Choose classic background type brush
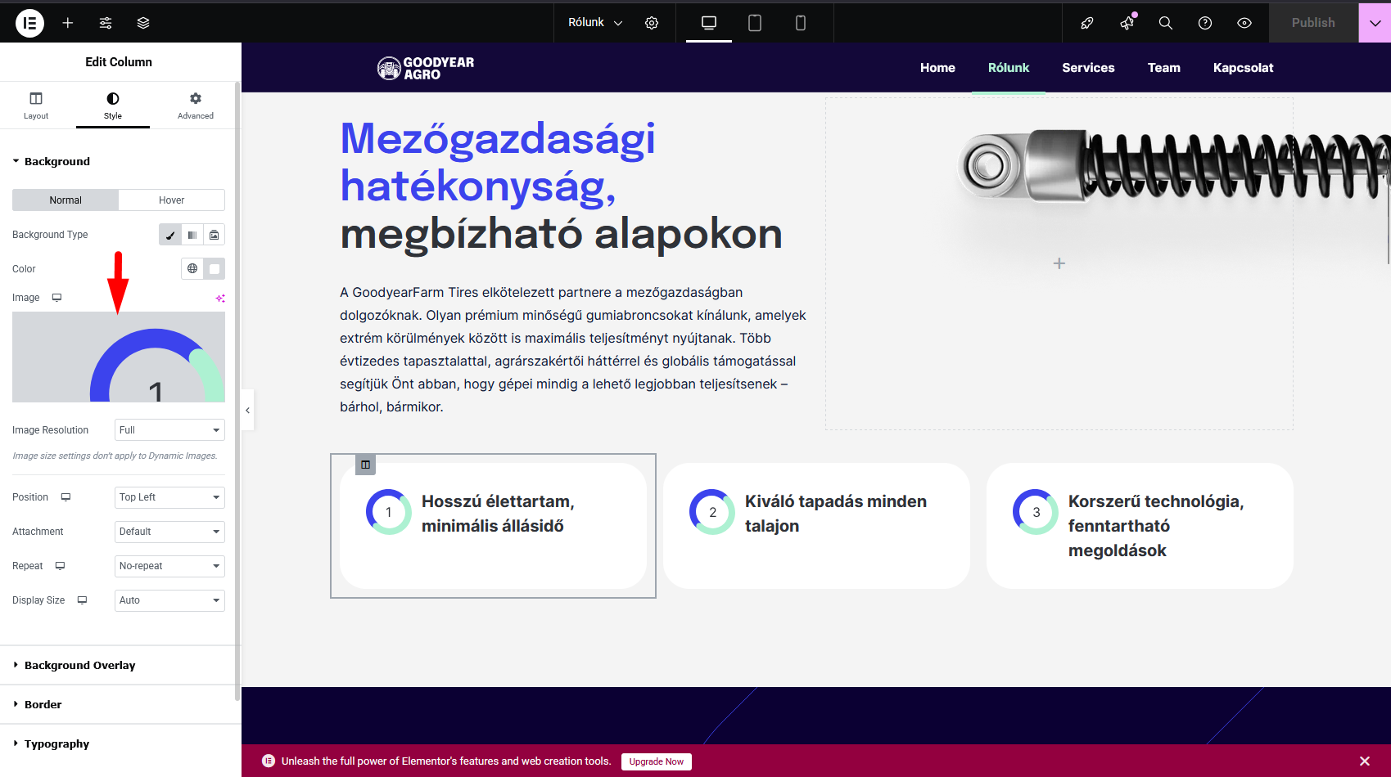Viewport: 1391px width, 777px height. (170, 235)
